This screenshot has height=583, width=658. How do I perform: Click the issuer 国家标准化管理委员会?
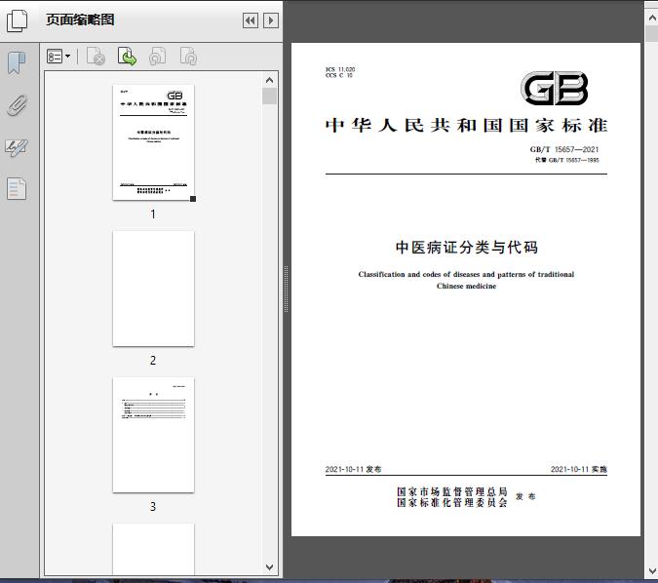pos(452,502)
